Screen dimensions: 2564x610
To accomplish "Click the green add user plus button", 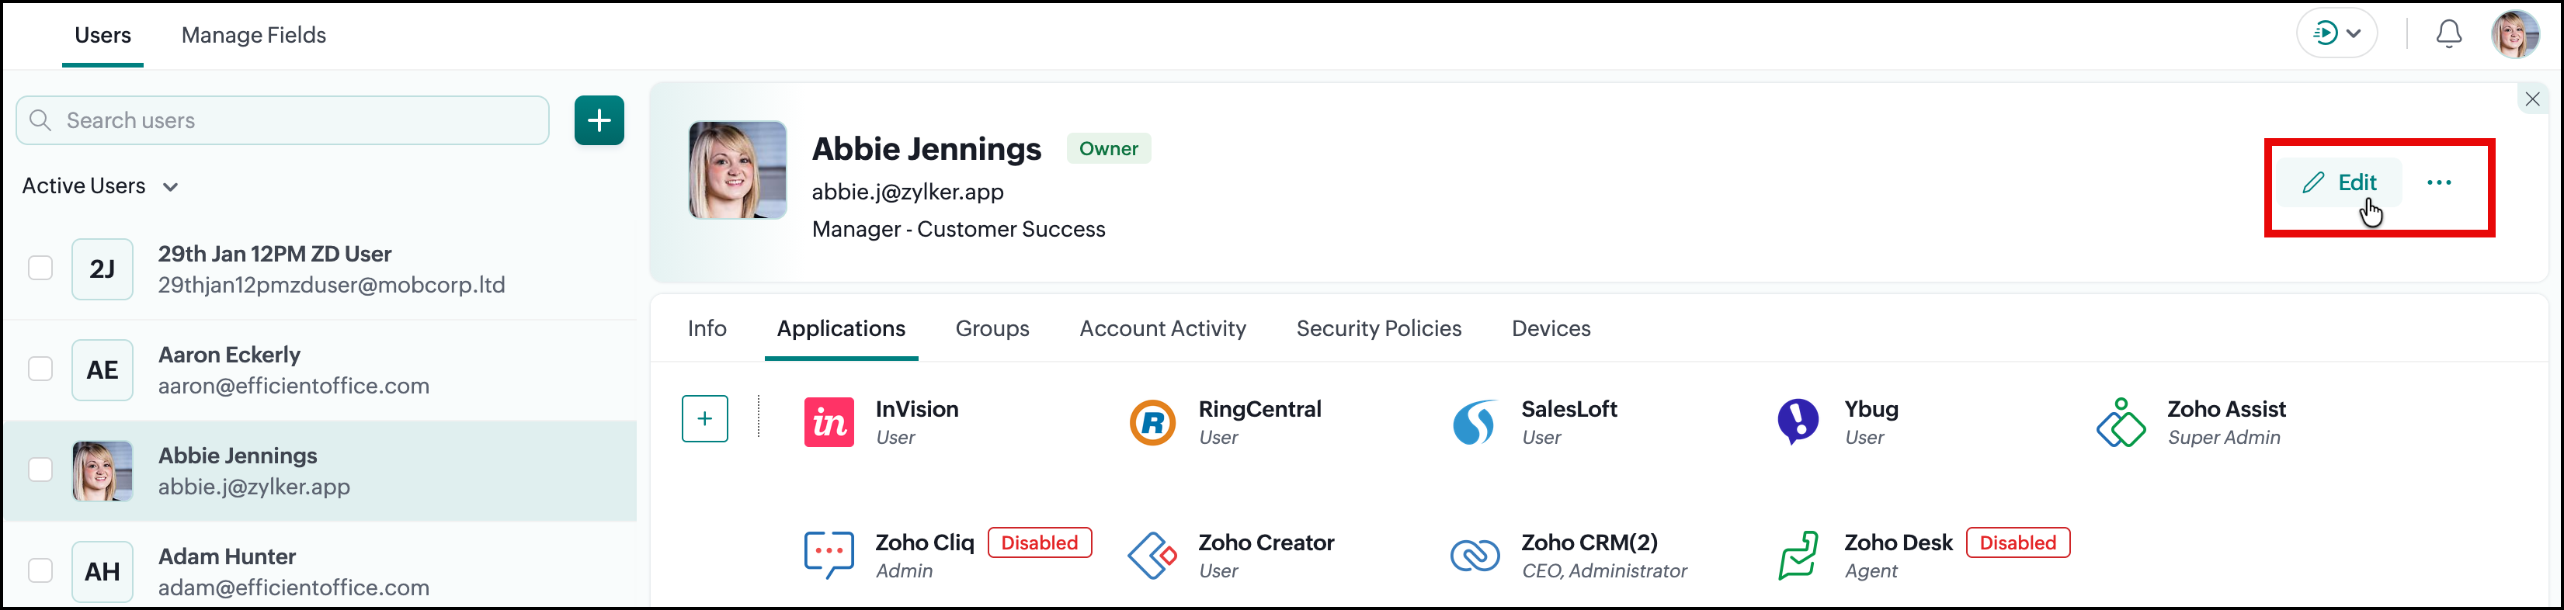I will click(x=599, y=120).
